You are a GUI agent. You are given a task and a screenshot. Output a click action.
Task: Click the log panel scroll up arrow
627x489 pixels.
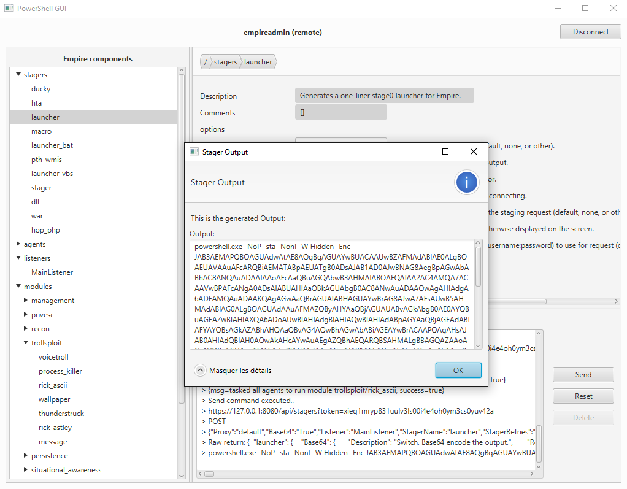point(539,333)
